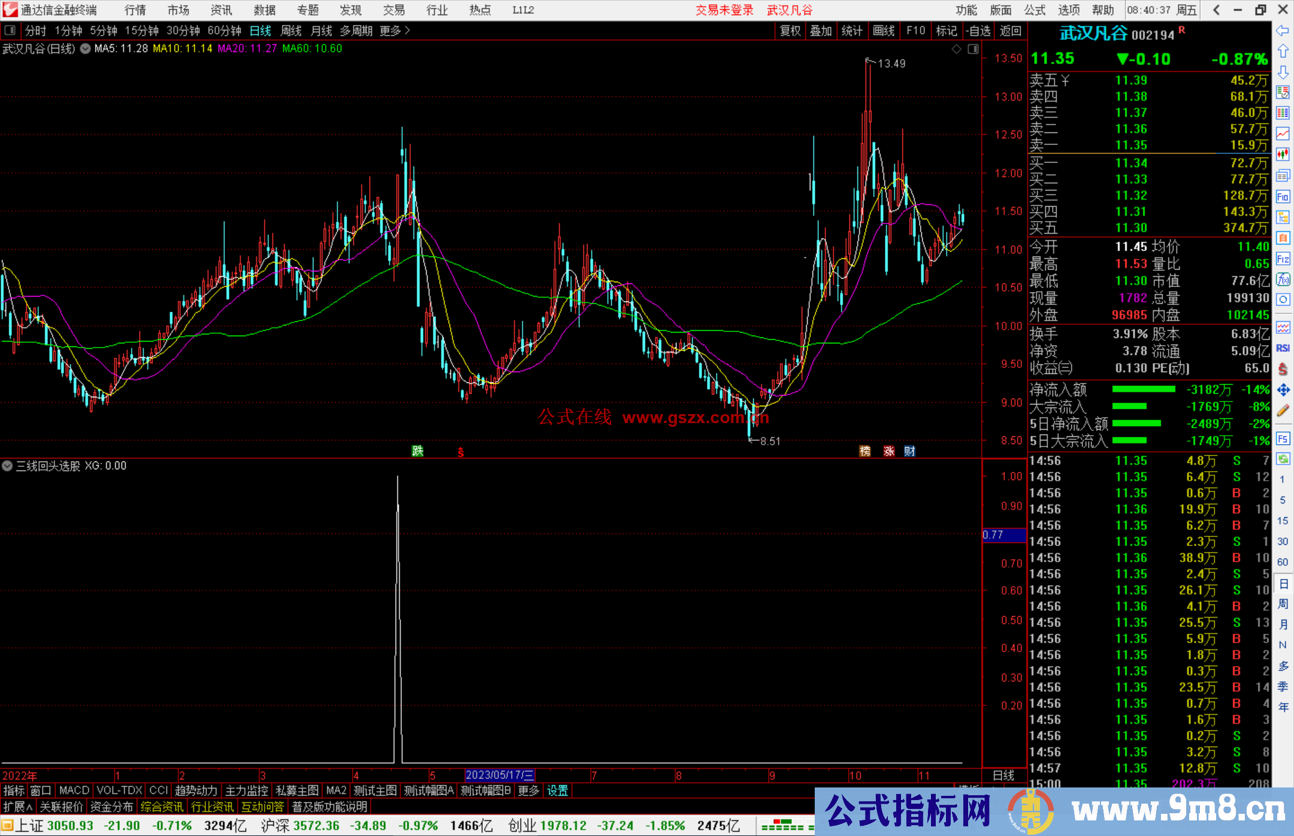Select the pencil drawing tool icon
The image size is (1294, 836).
1283,411
